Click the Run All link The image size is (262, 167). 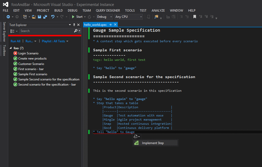pos(15,41)
